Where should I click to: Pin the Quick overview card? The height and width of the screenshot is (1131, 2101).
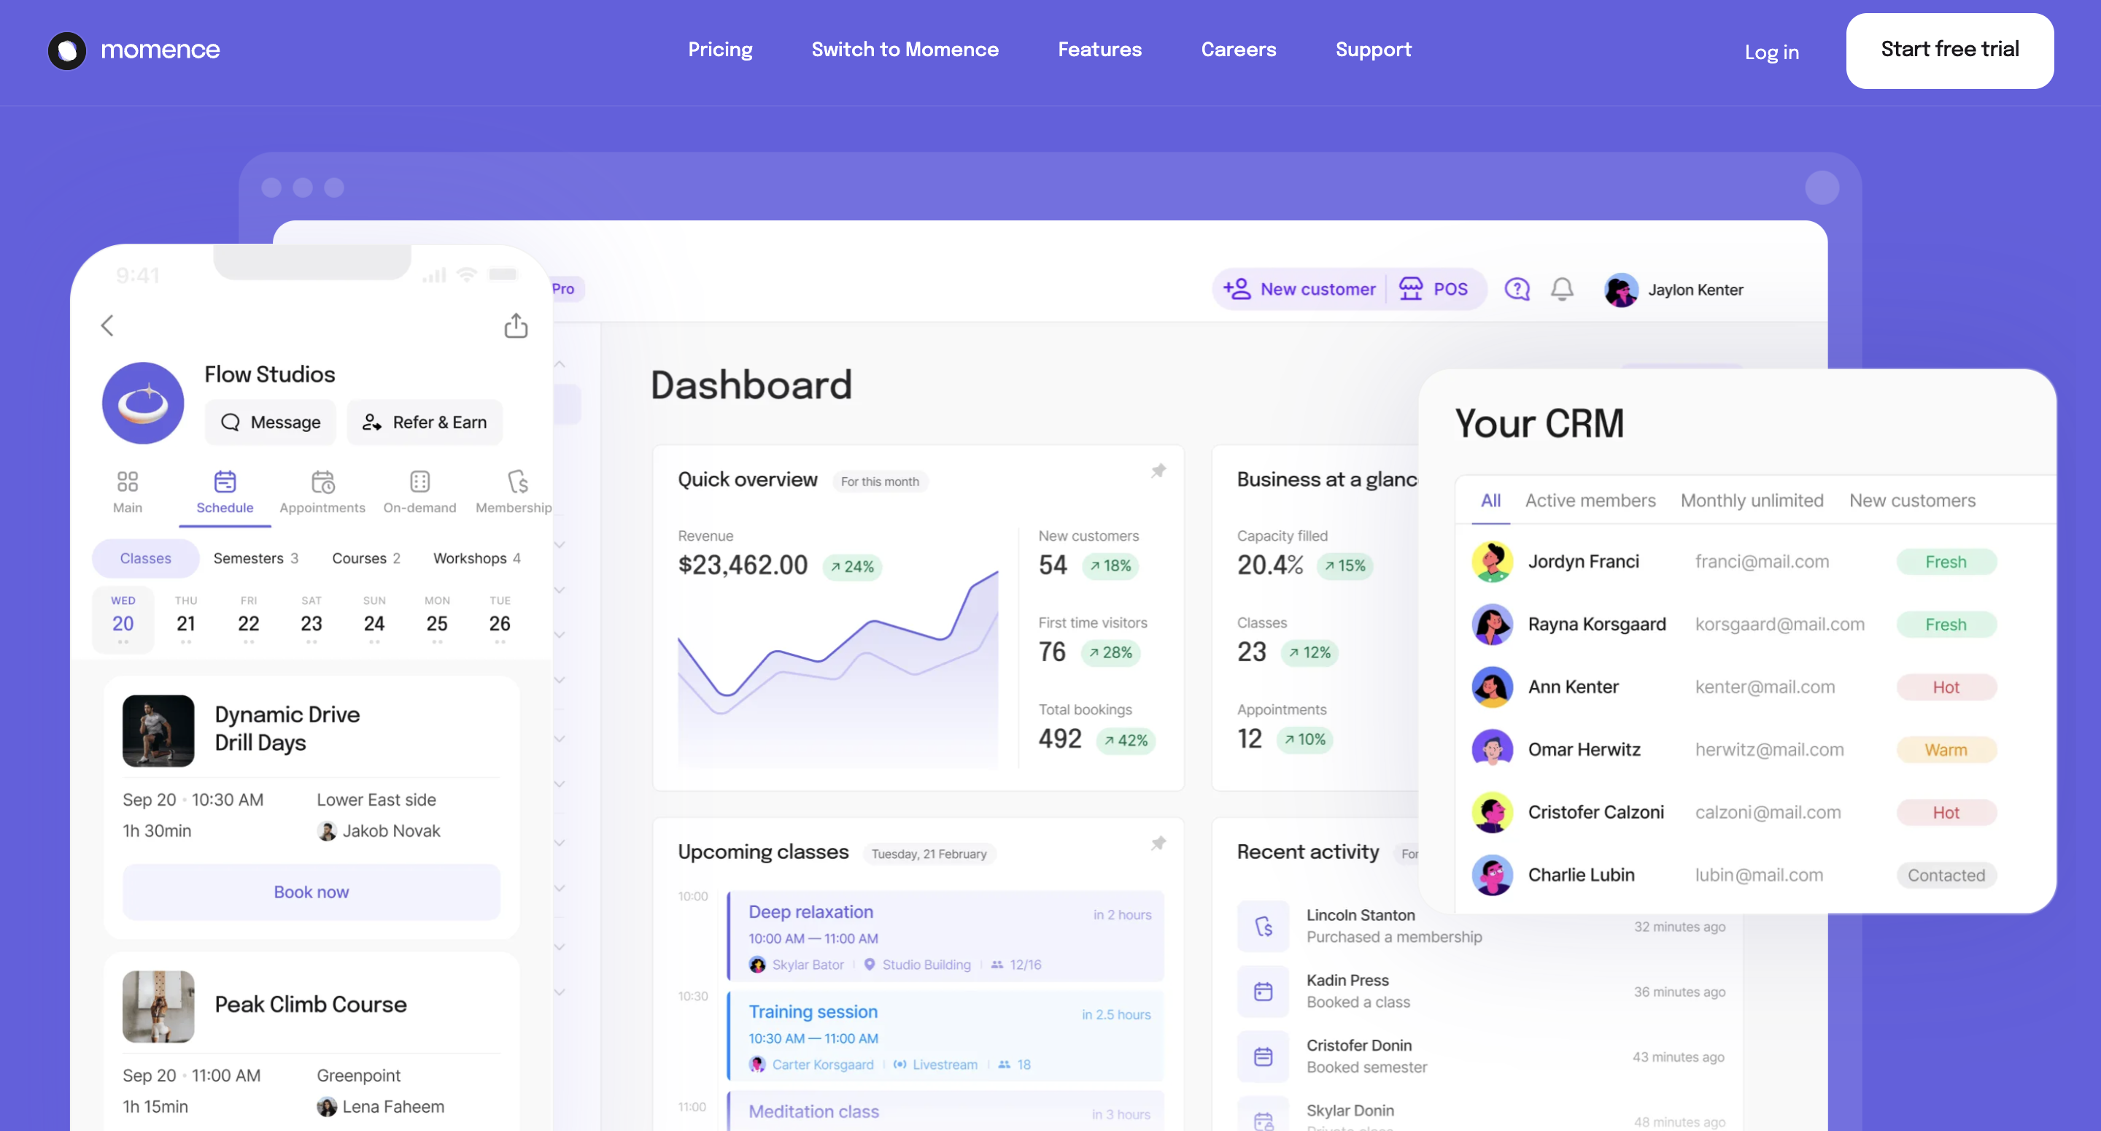[1158, 470]
